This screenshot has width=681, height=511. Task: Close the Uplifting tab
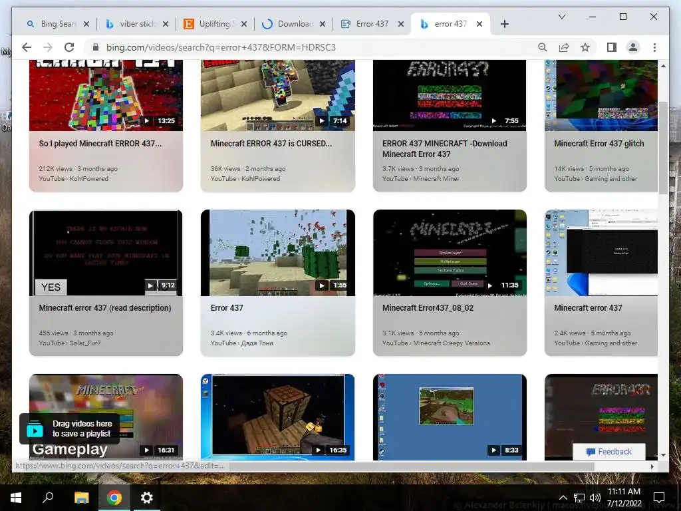click(x=244, y=24)
